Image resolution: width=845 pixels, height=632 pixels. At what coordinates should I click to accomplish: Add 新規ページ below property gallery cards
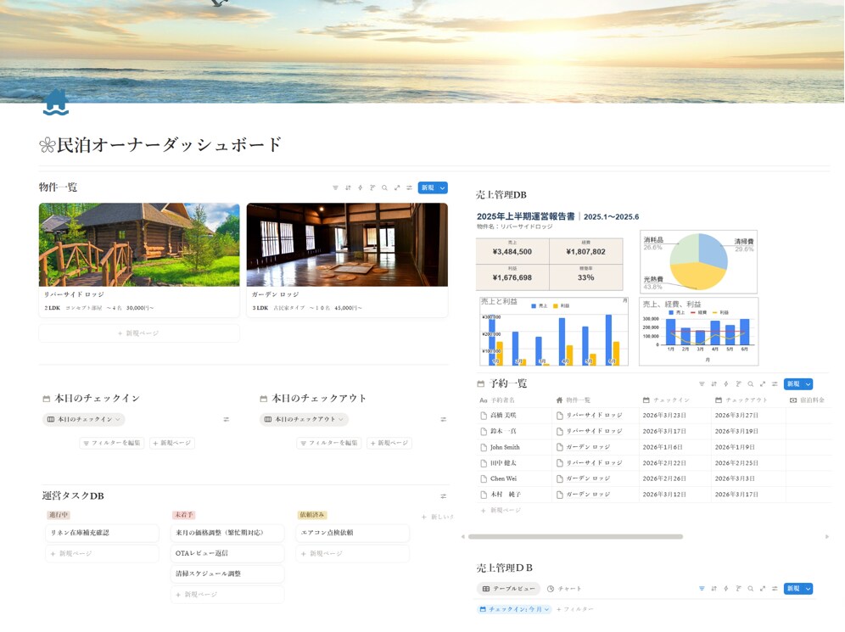pos(139,333)
